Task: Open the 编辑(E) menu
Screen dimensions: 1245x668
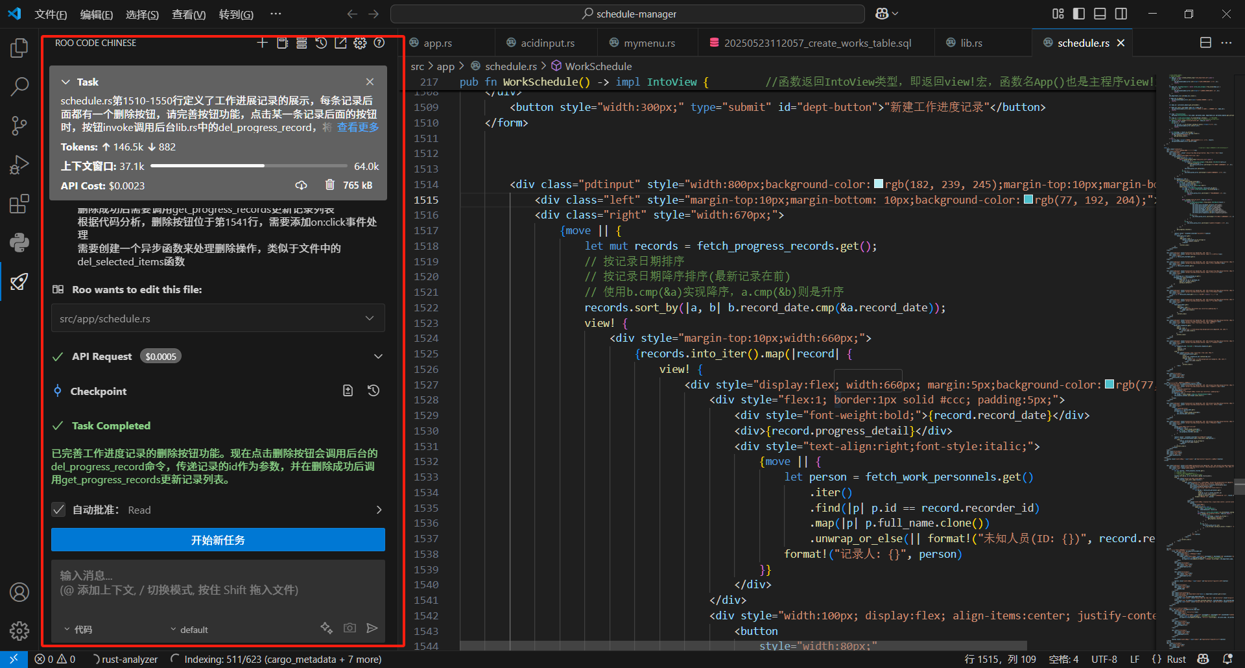Action: [x=97, y=14]
